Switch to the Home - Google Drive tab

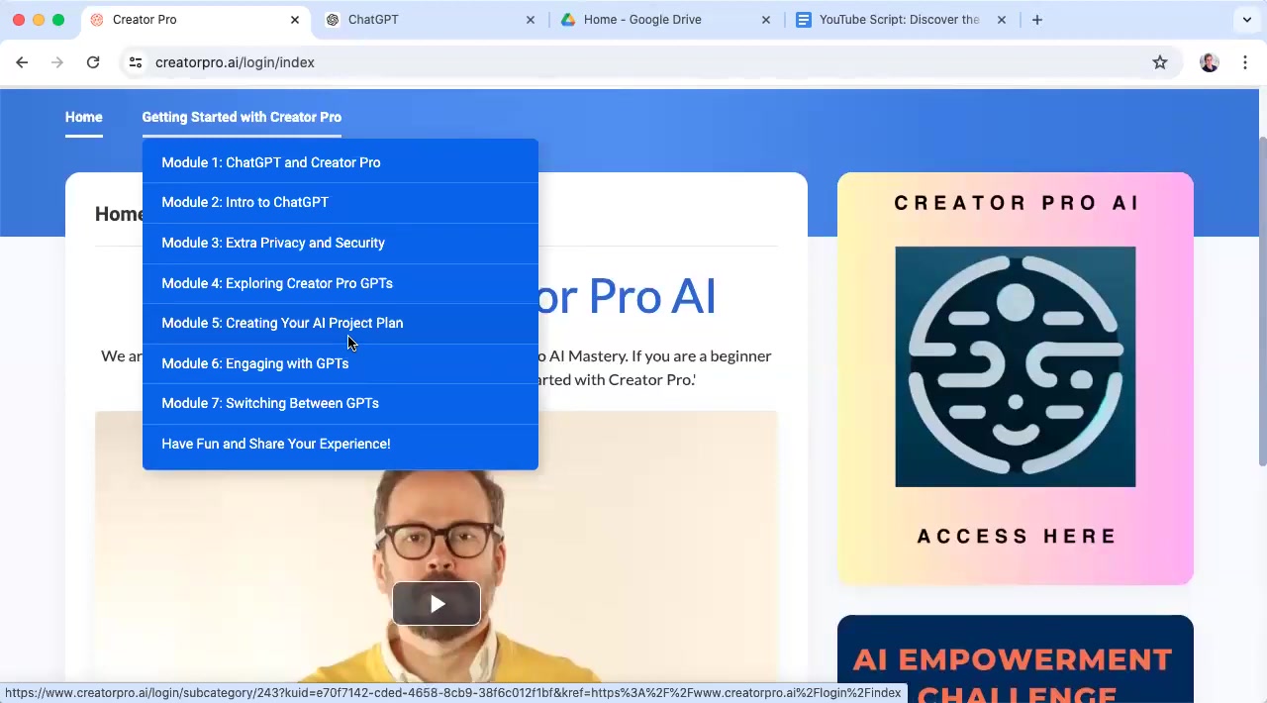[x=666, y=20]
